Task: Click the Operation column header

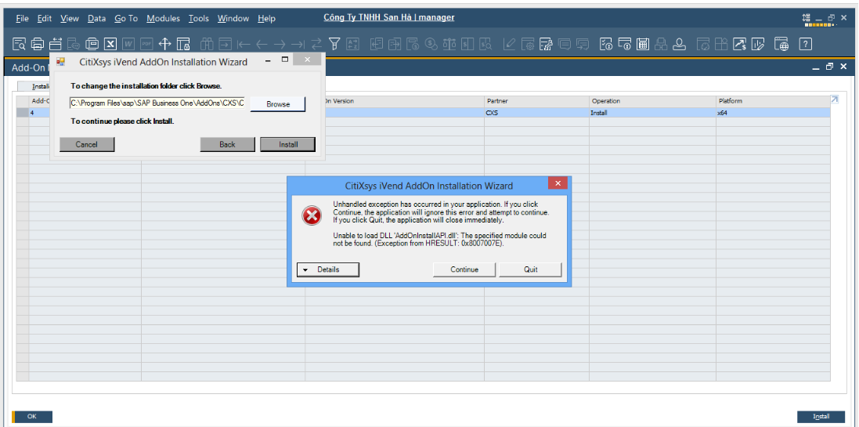Action: (x=652, y=101)
